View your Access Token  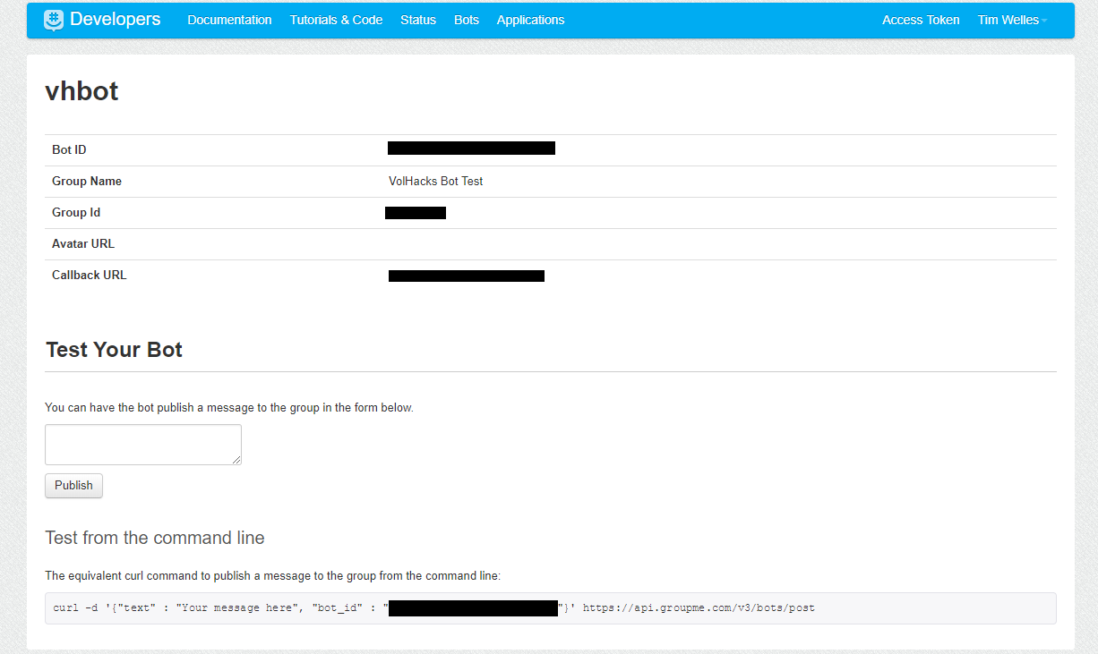click(x=921, y=20)
